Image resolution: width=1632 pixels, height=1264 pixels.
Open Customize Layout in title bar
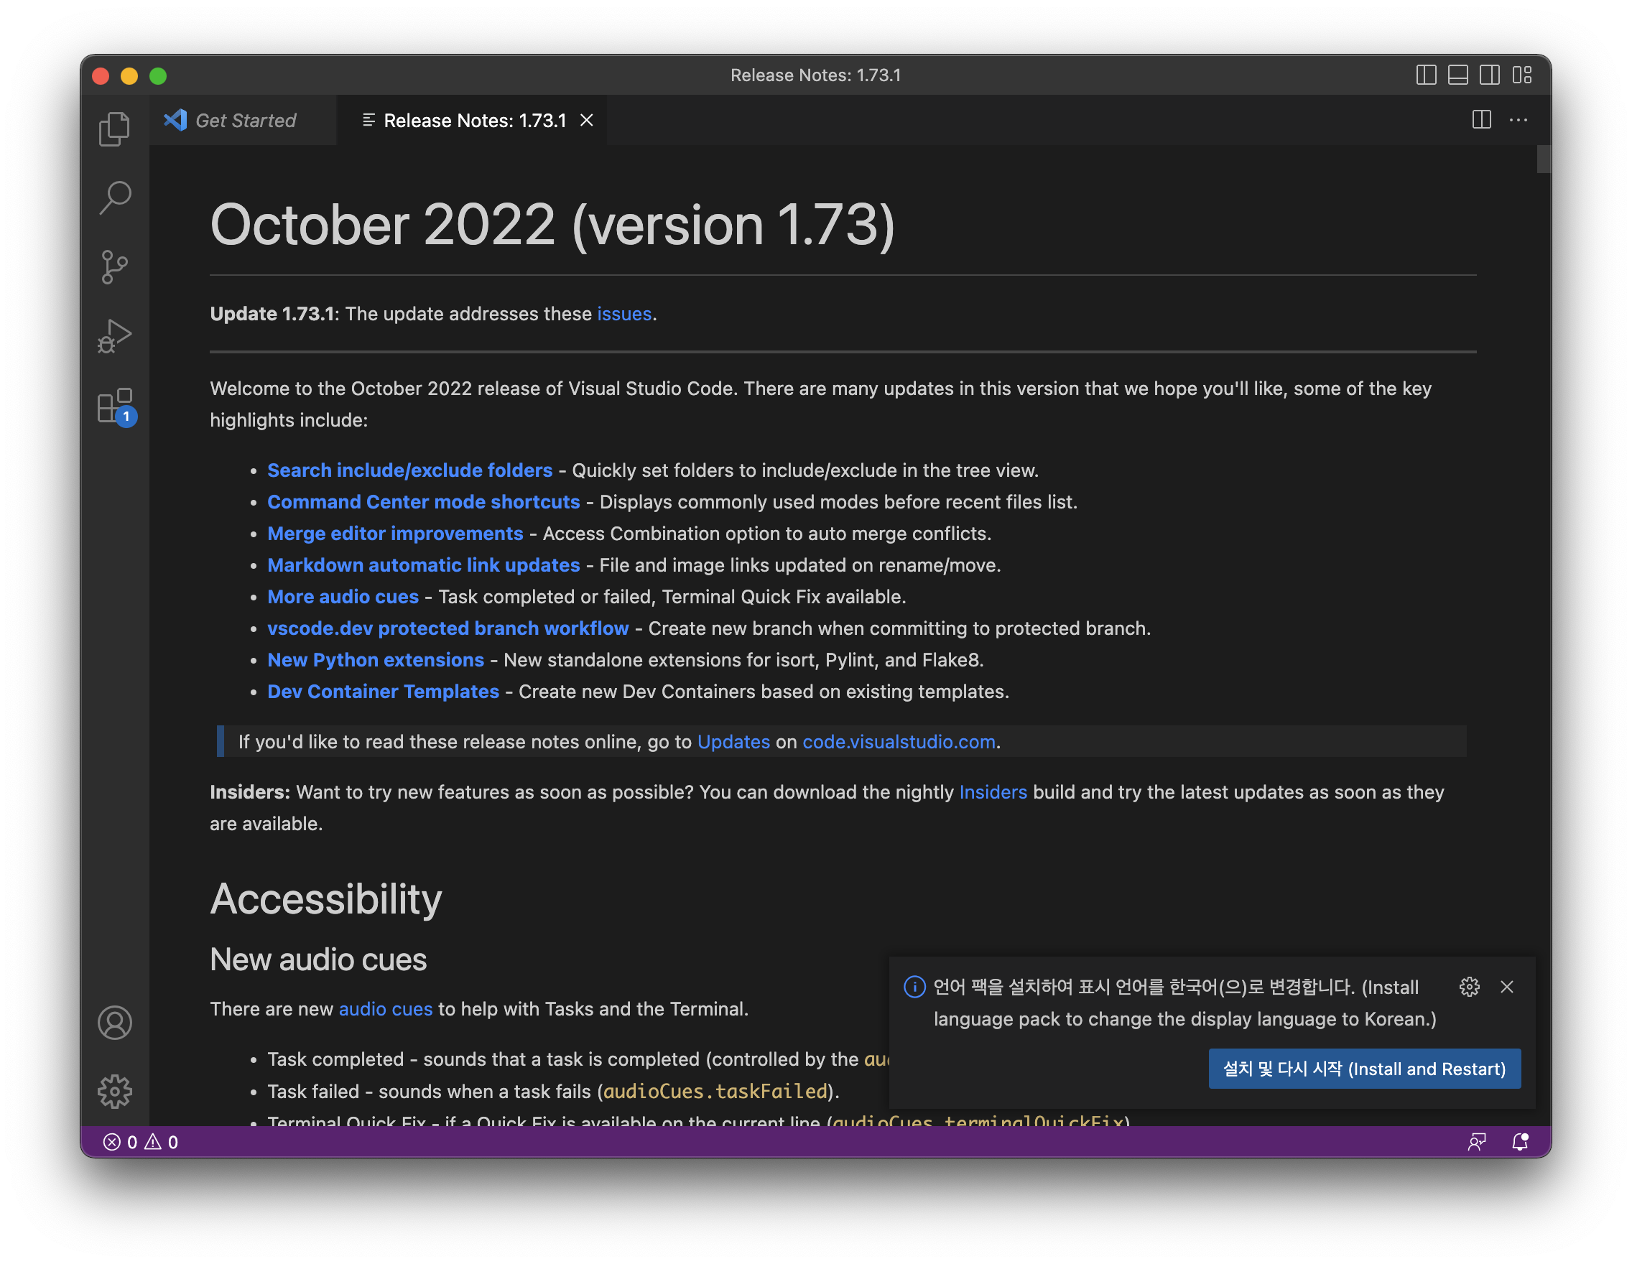pos(1521,75)
